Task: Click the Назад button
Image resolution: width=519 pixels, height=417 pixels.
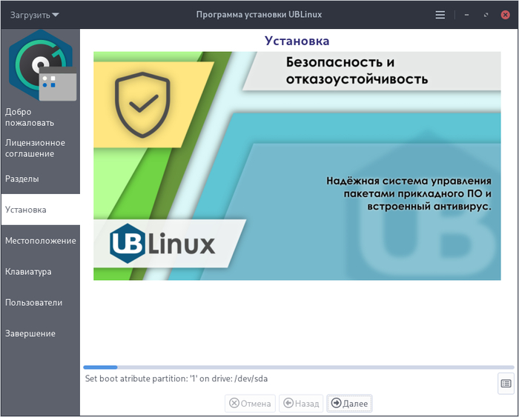Action: pos(301,404)
